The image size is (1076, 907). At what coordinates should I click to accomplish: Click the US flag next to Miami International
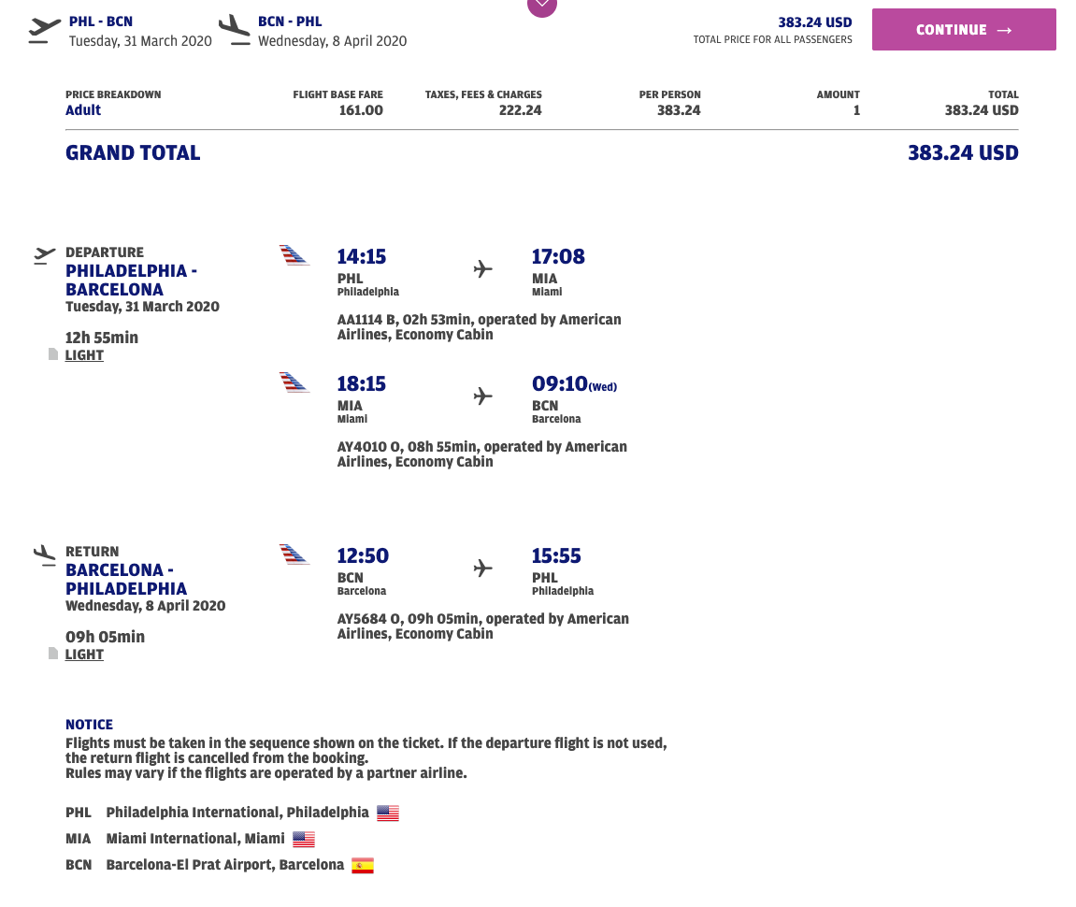coord(304,839)
